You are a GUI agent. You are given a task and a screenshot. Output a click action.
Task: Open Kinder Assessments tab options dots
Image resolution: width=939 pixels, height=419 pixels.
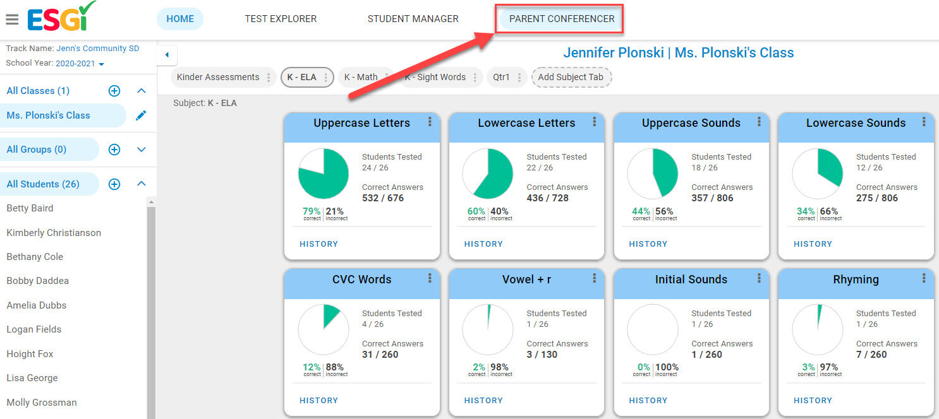tap(269, 78)
